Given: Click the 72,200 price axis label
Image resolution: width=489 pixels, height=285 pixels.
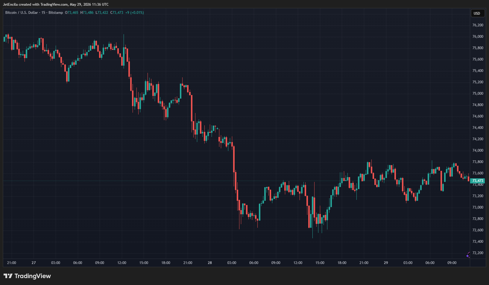Looking at the screenshot, I should click(478, 253).
